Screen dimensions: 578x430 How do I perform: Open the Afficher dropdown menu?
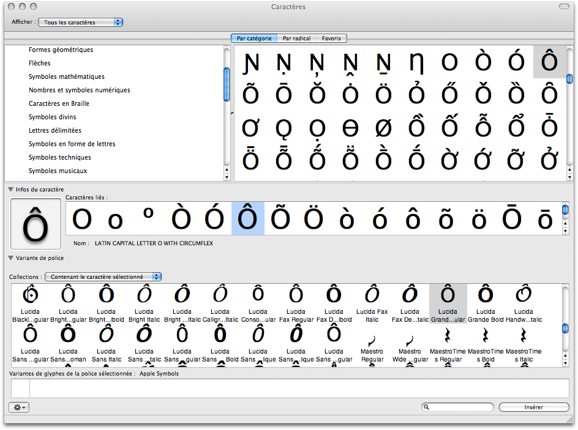tap(80, 23)
